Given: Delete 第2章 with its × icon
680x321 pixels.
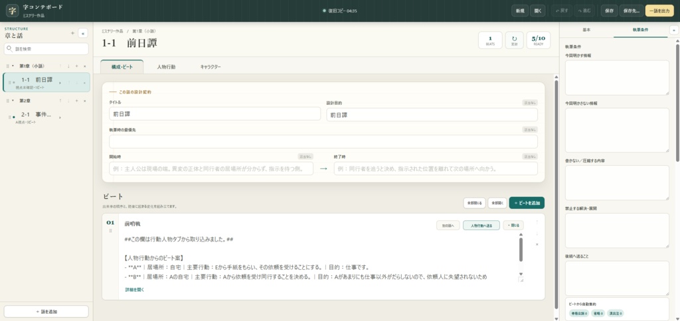Looking at the screenshot, I should [x=84, y=101].
